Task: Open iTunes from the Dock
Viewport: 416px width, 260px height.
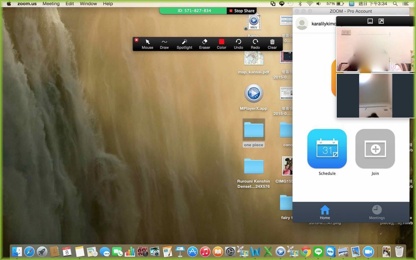Action: (205, 251)
